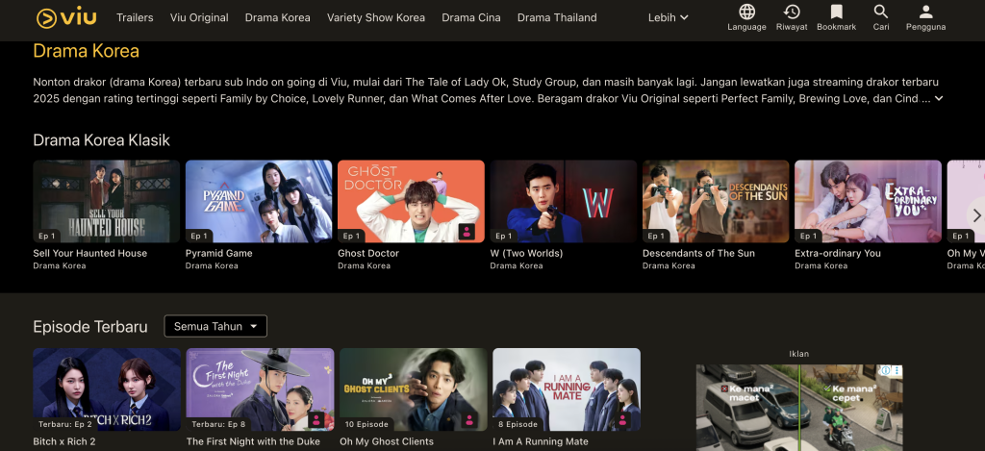
Task: Open Bitch x Rich 2 title link
Action: (64, 441)
